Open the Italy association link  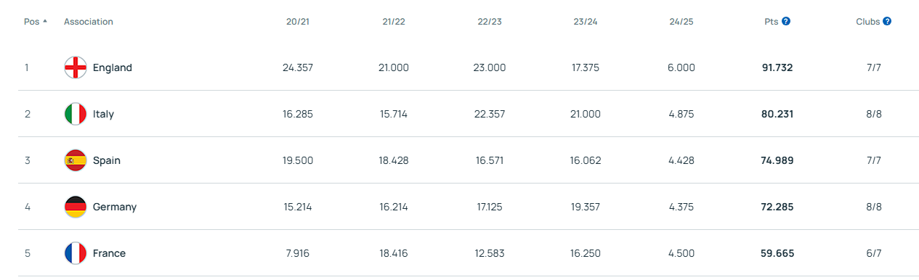(103, 114)
